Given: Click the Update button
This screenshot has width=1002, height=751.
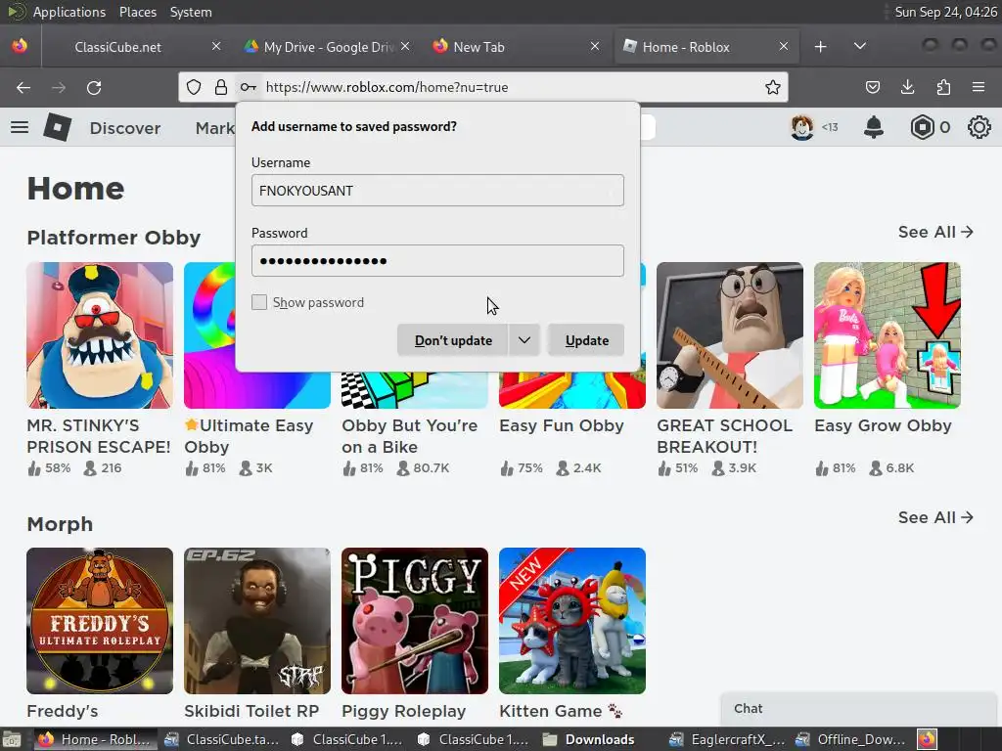Looking at the screenshot, I should coord(586,340).
